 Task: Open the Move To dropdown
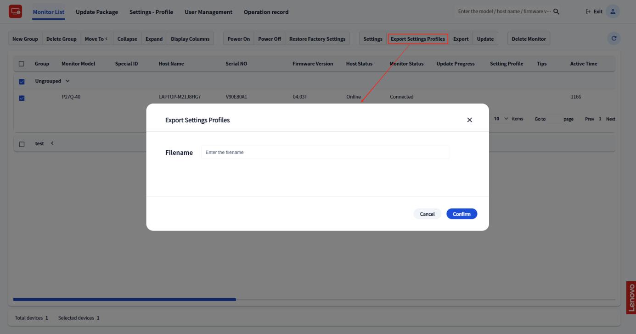point(96,39)
